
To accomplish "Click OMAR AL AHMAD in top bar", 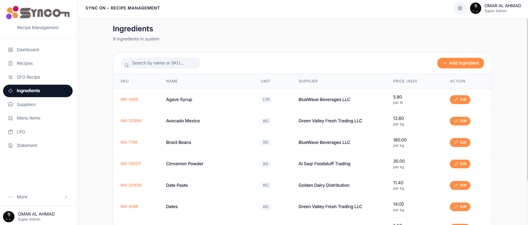I will coord(503,6).
